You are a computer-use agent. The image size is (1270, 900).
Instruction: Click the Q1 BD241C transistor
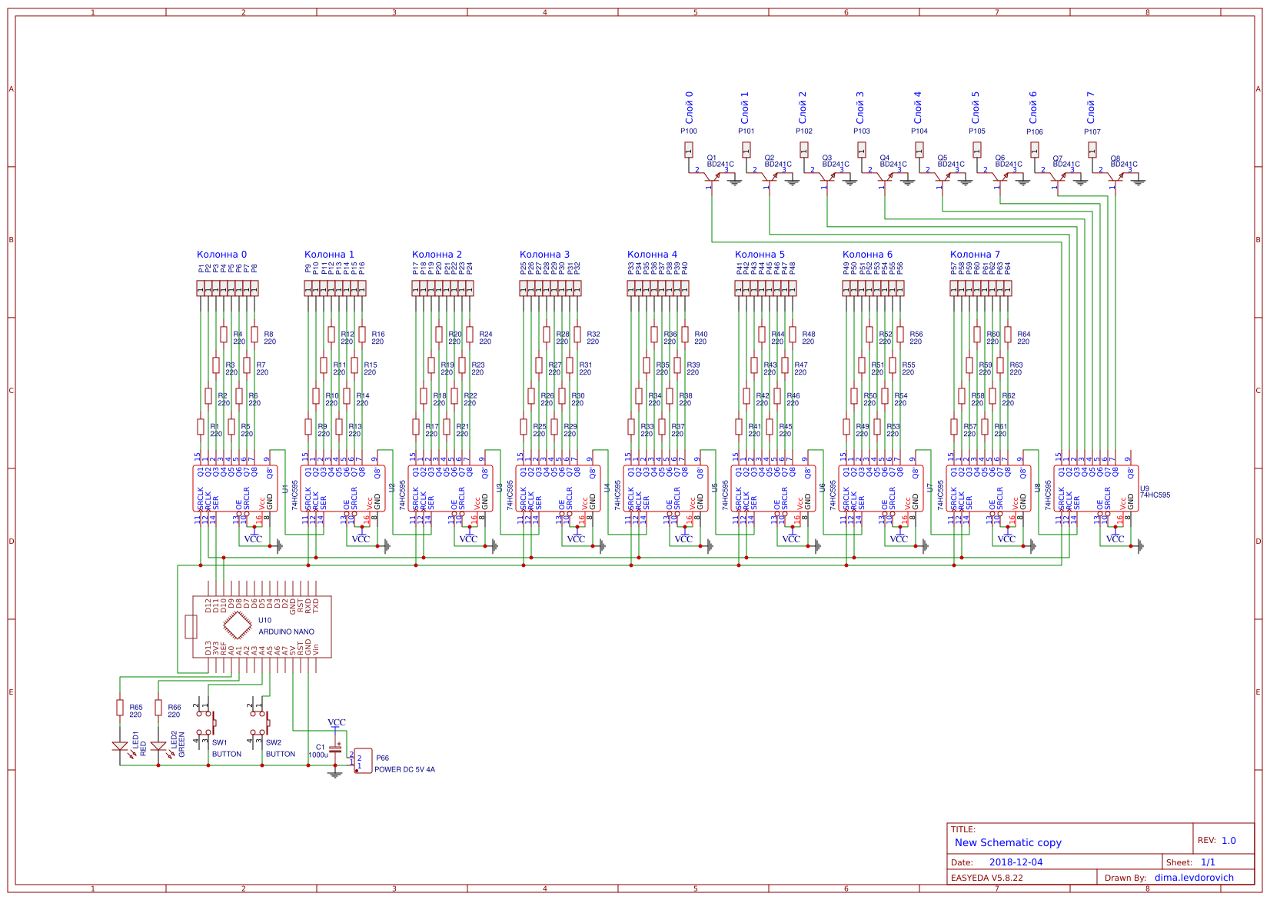pyautogui.click(x=711, y=177)
